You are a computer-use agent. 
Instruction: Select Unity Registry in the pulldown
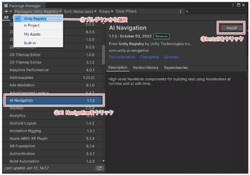tap(38, 19)
